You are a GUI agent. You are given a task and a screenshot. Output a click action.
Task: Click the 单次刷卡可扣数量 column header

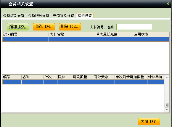[x=131, y=77]
